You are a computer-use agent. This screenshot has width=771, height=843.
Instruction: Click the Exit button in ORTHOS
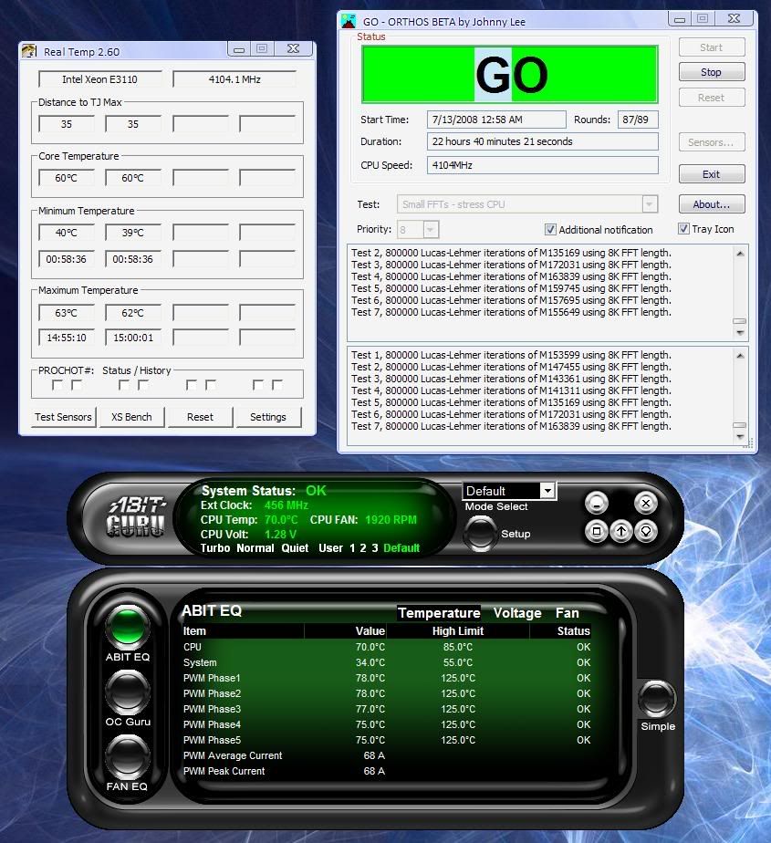tap(712, 174)
